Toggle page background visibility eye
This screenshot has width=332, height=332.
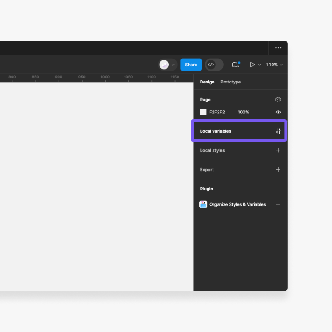pos(278,112)
